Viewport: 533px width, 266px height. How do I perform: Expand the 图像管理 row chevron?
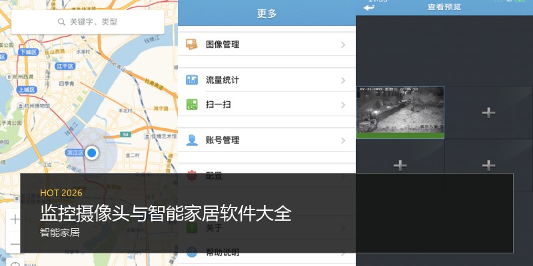pos(343,45)
